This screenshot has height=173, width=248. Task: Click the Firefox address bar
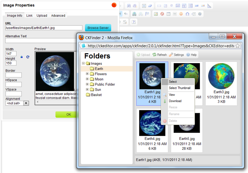pos(161,46)
